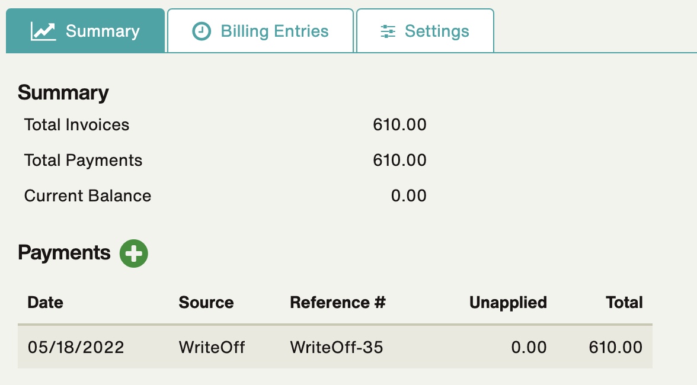The image size is (697, 385).
Task: Click the sliders icon on Settings tab
Action: (388, 31)
